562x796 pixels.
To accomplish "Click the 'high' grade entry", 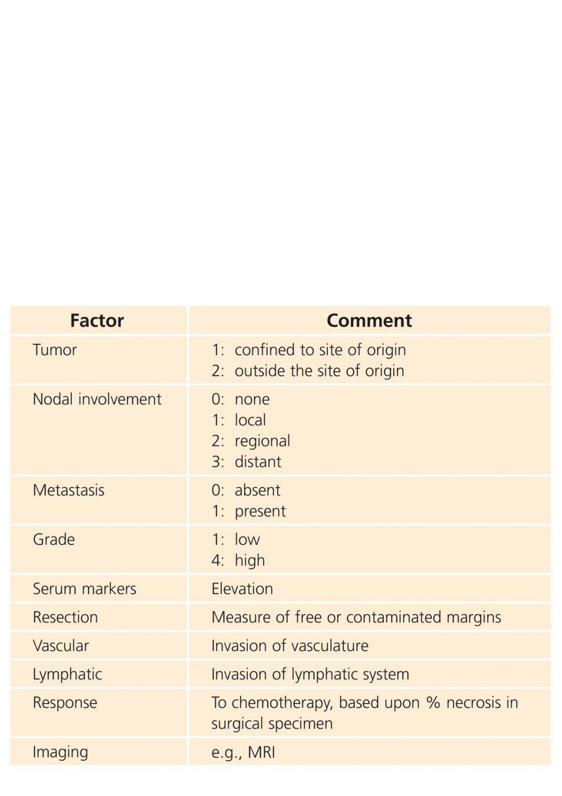I will [249, 561].
